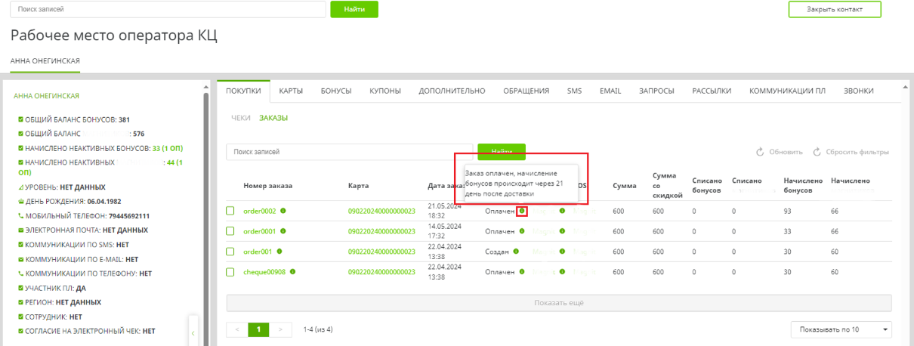Open the Чеки sub-tab
The height and width of the screenshot is (346, 914).
point(240,118)
